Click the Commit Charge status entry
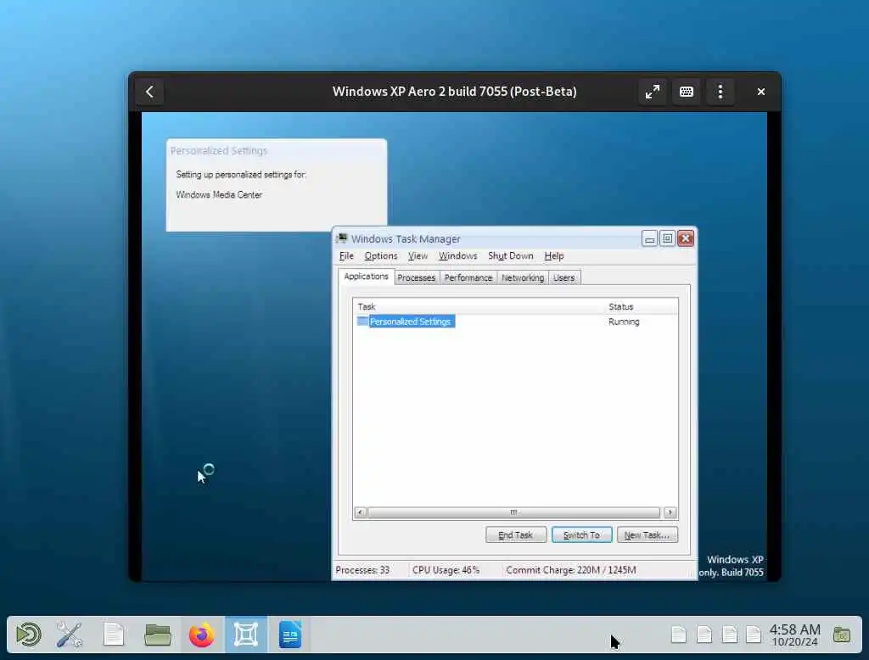Image resolution: width=869 pixels, height=660 pixels. (x=571, y=570)
